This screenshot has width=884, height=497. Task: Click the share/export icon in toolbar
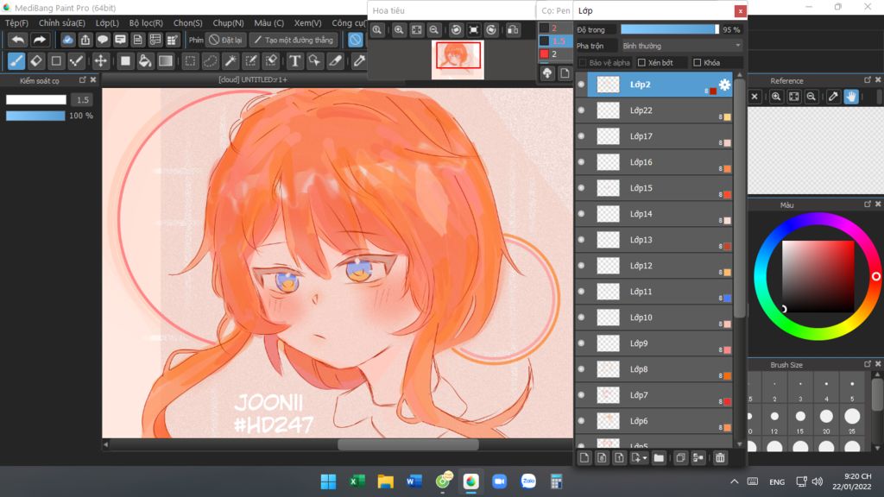pyautogui.click(x=85, y=40)
